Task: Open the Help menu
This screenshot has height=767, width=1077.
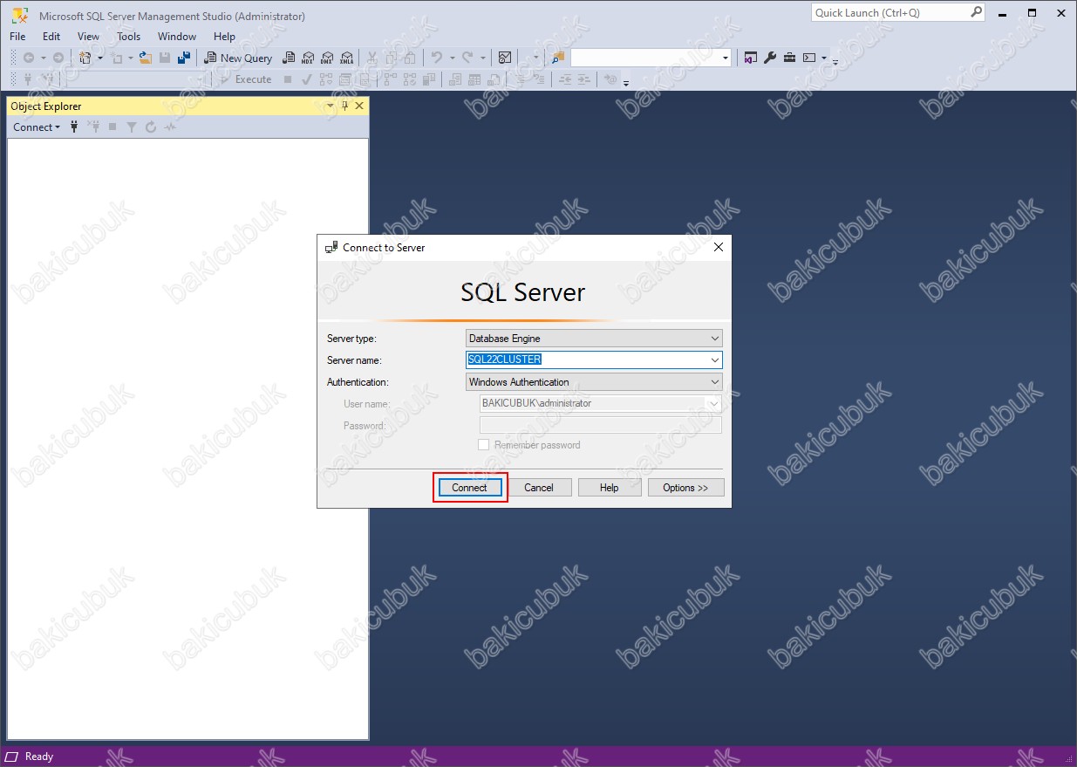Action: click(224, 37)
